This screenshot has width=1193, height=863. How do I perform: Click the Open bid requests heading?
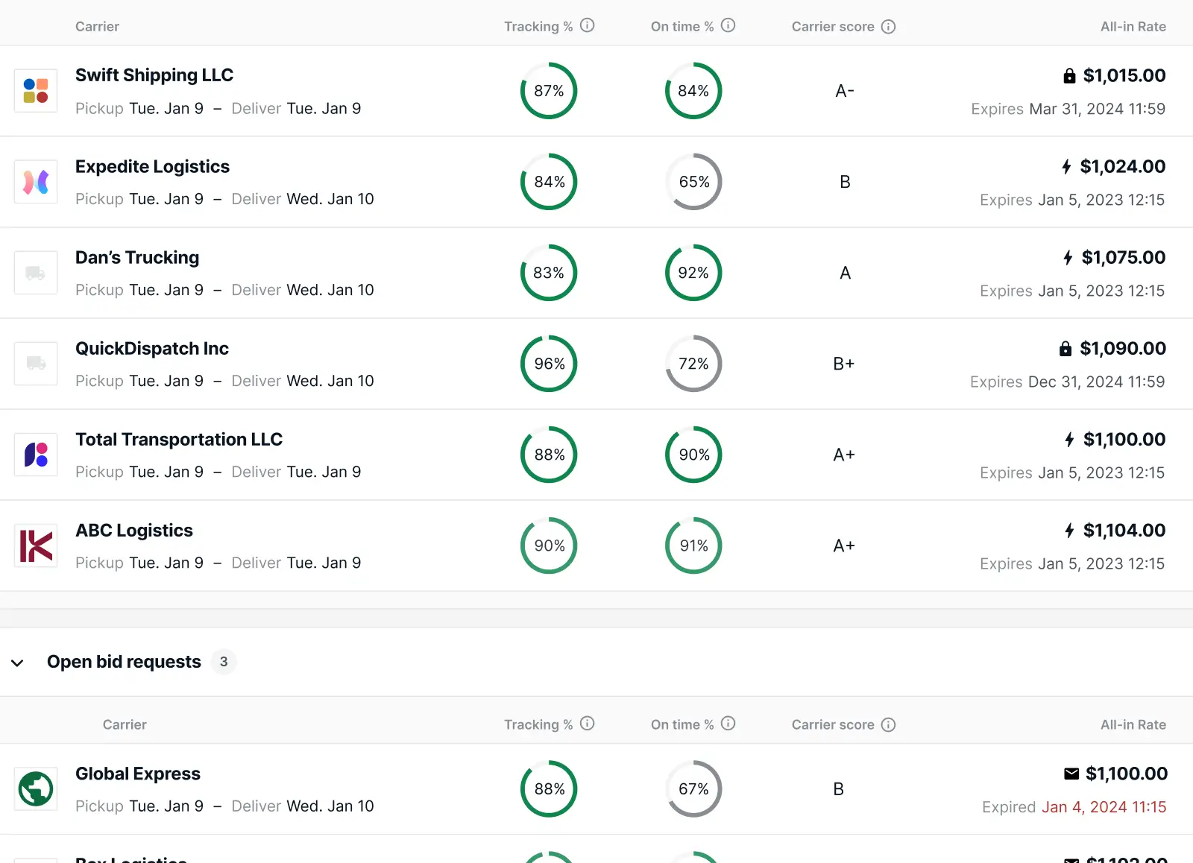[124, 662]
